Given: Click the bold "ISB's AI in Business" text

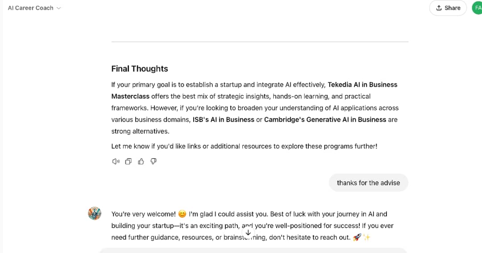Looking at the screenshot, I should 223,119.
